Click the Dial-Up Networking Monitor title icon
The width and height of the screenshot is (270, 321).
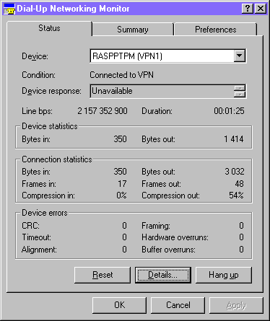click(9, 9)
